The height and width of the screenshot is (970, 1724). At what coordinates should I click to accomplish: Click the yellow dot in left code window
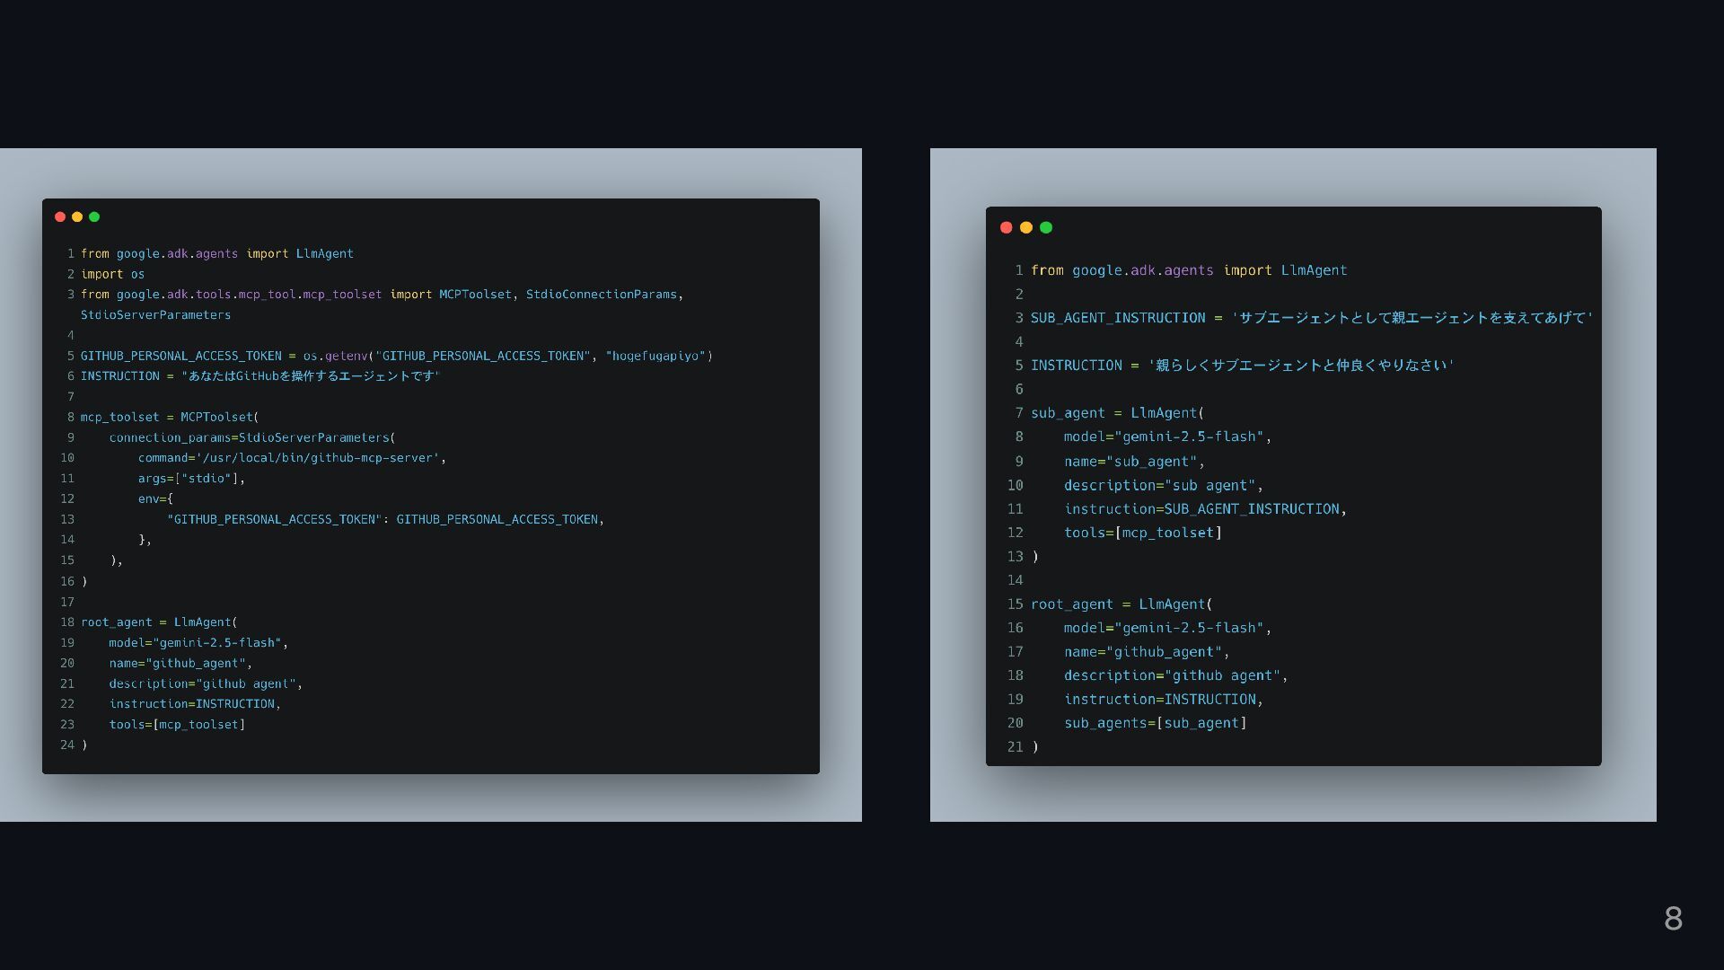tap(77, 216)
